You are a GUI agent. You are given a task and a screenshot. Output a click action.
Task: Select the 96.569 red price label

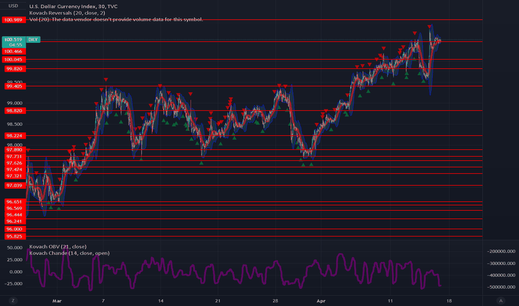pyautogui.click(x=14, y=209)
